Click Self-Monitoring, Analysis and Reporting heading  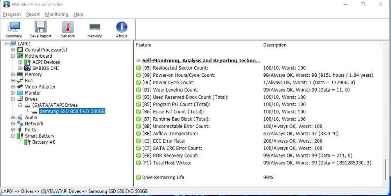tap(201, 60)
